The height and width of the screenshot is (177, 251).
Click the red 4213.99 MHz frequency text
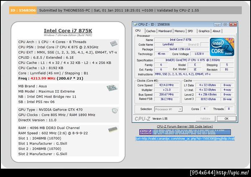43,78
